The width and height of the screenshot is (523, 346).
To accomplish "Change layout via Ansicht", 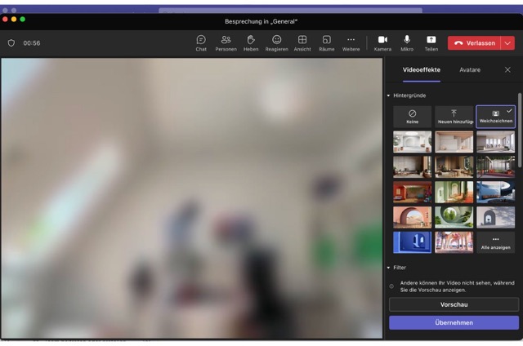I will pos(302,43).
